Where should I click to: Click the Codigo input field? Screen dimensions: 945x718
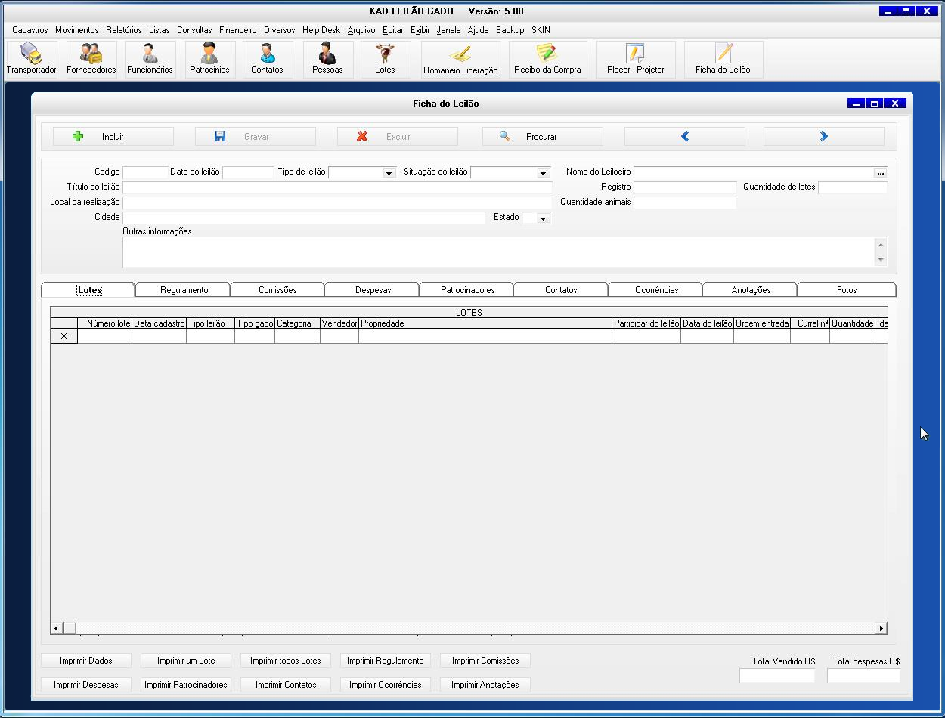coord(145,172)
